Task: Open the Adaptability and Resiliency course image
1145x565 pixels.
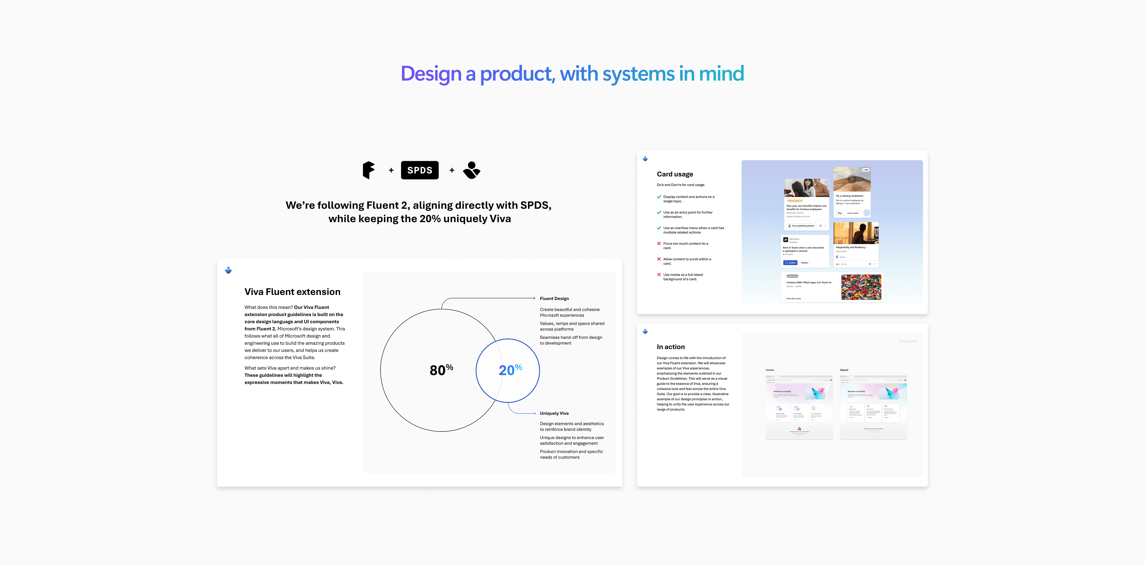Action: point(856,233)
